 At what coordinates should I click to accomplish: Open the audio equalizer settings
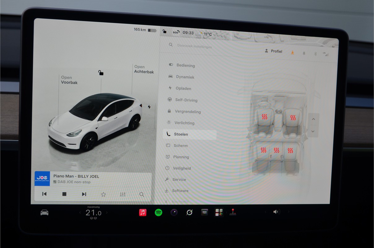pyautogui.click(x=123, y=194)
